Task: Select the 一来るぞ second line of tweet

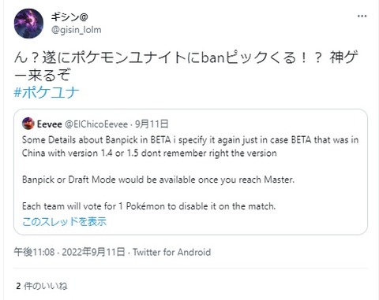Action: (x=42, y=76)
